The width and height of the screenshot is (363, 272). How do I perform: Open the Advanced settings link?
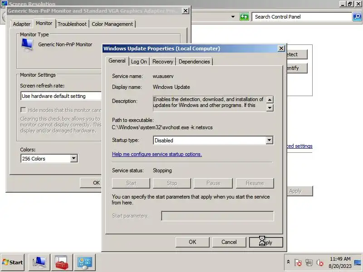click(299, 146)
